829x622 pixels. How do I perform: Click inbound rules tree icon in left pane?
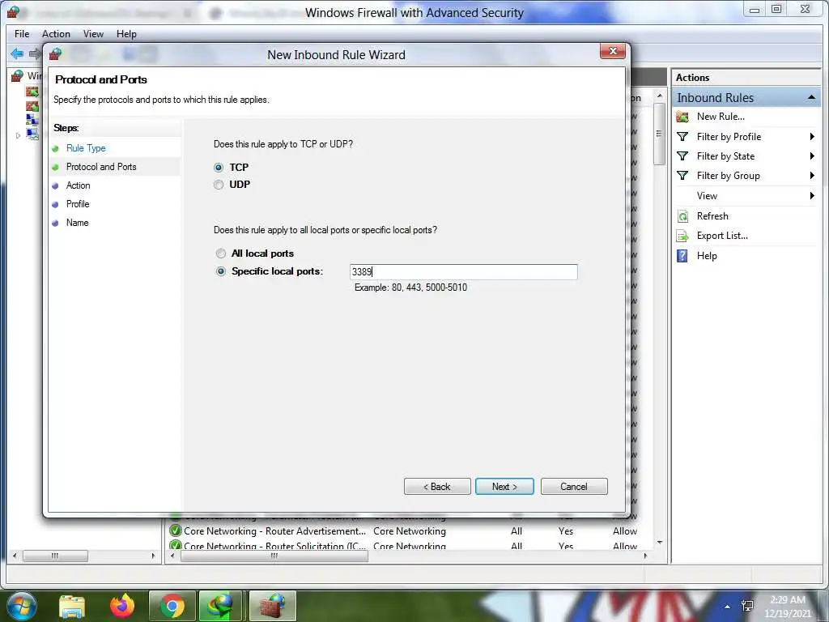(x=32, y=92)
